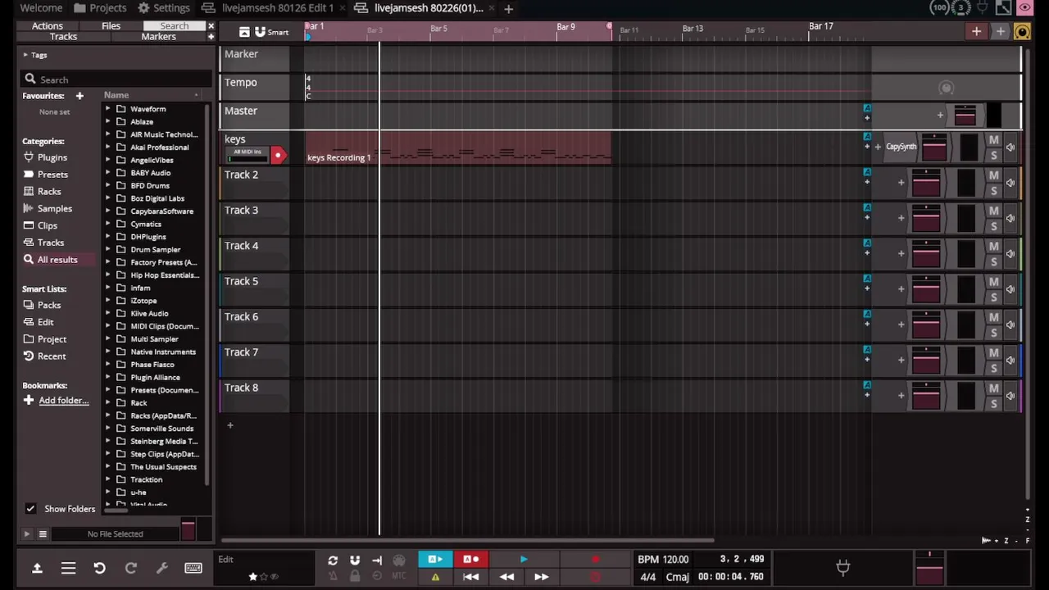Expand the Ableze folder
1049x590 pixels.
point(108,121)
